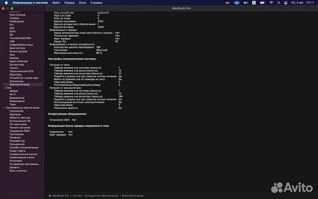Screen dimensions: 318x199
Task: Open the Окно menu
Action: [x=82, y=3]
